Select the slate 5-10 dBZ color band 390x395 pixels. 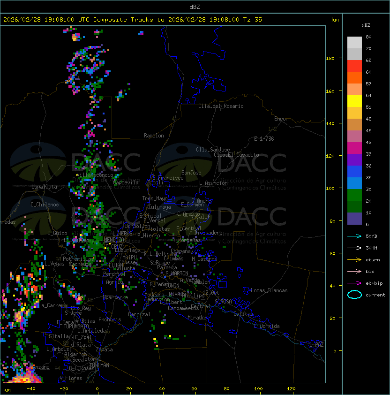pos(354,219)
